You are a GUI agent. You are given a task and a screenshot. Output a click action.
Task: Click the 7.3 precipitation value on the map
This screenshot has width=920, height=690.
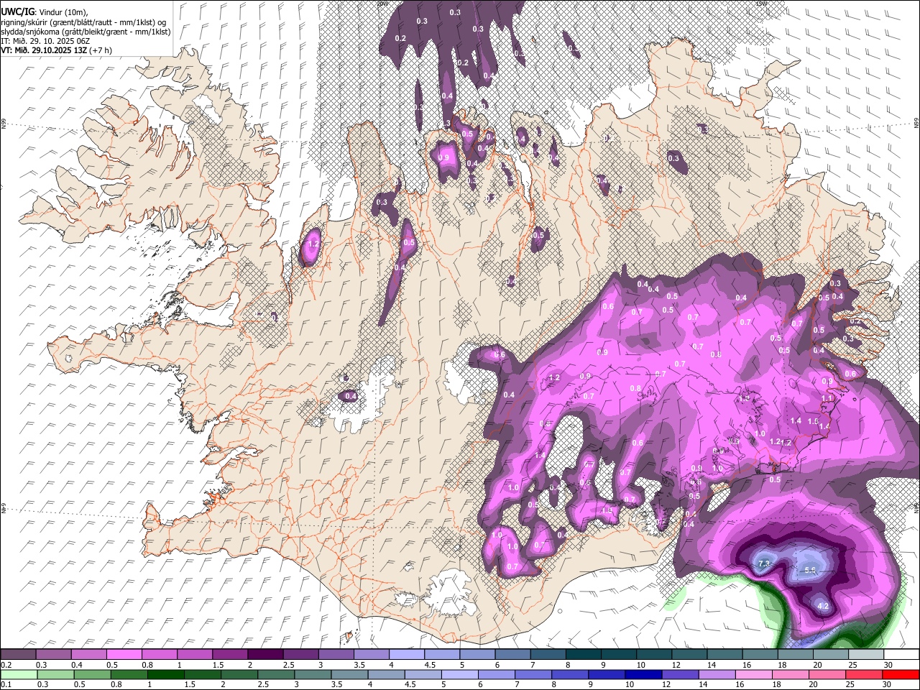[x=764, y=563]
